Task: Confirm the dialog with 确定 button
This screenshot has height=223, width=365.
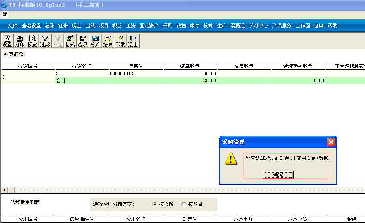Action: click(278, 175)
